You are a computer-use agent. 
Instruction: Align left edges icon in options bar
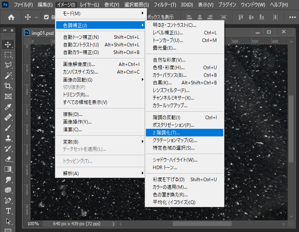point(189,17)
